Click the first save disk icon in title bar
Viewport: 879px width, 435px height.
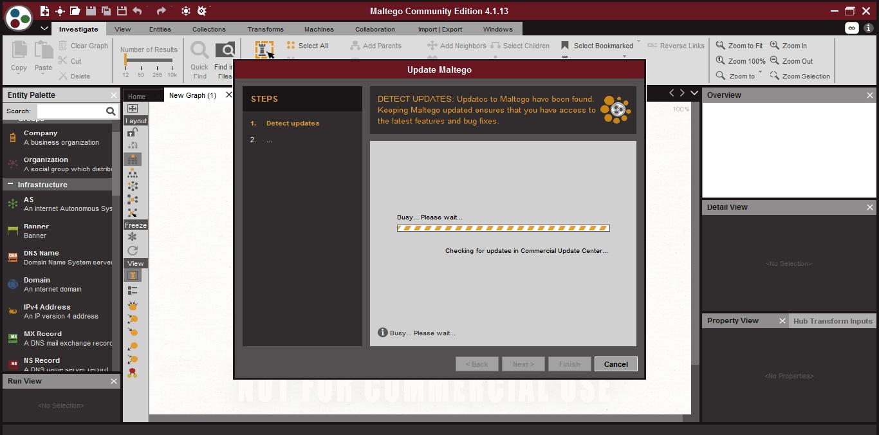pos(91,11)
